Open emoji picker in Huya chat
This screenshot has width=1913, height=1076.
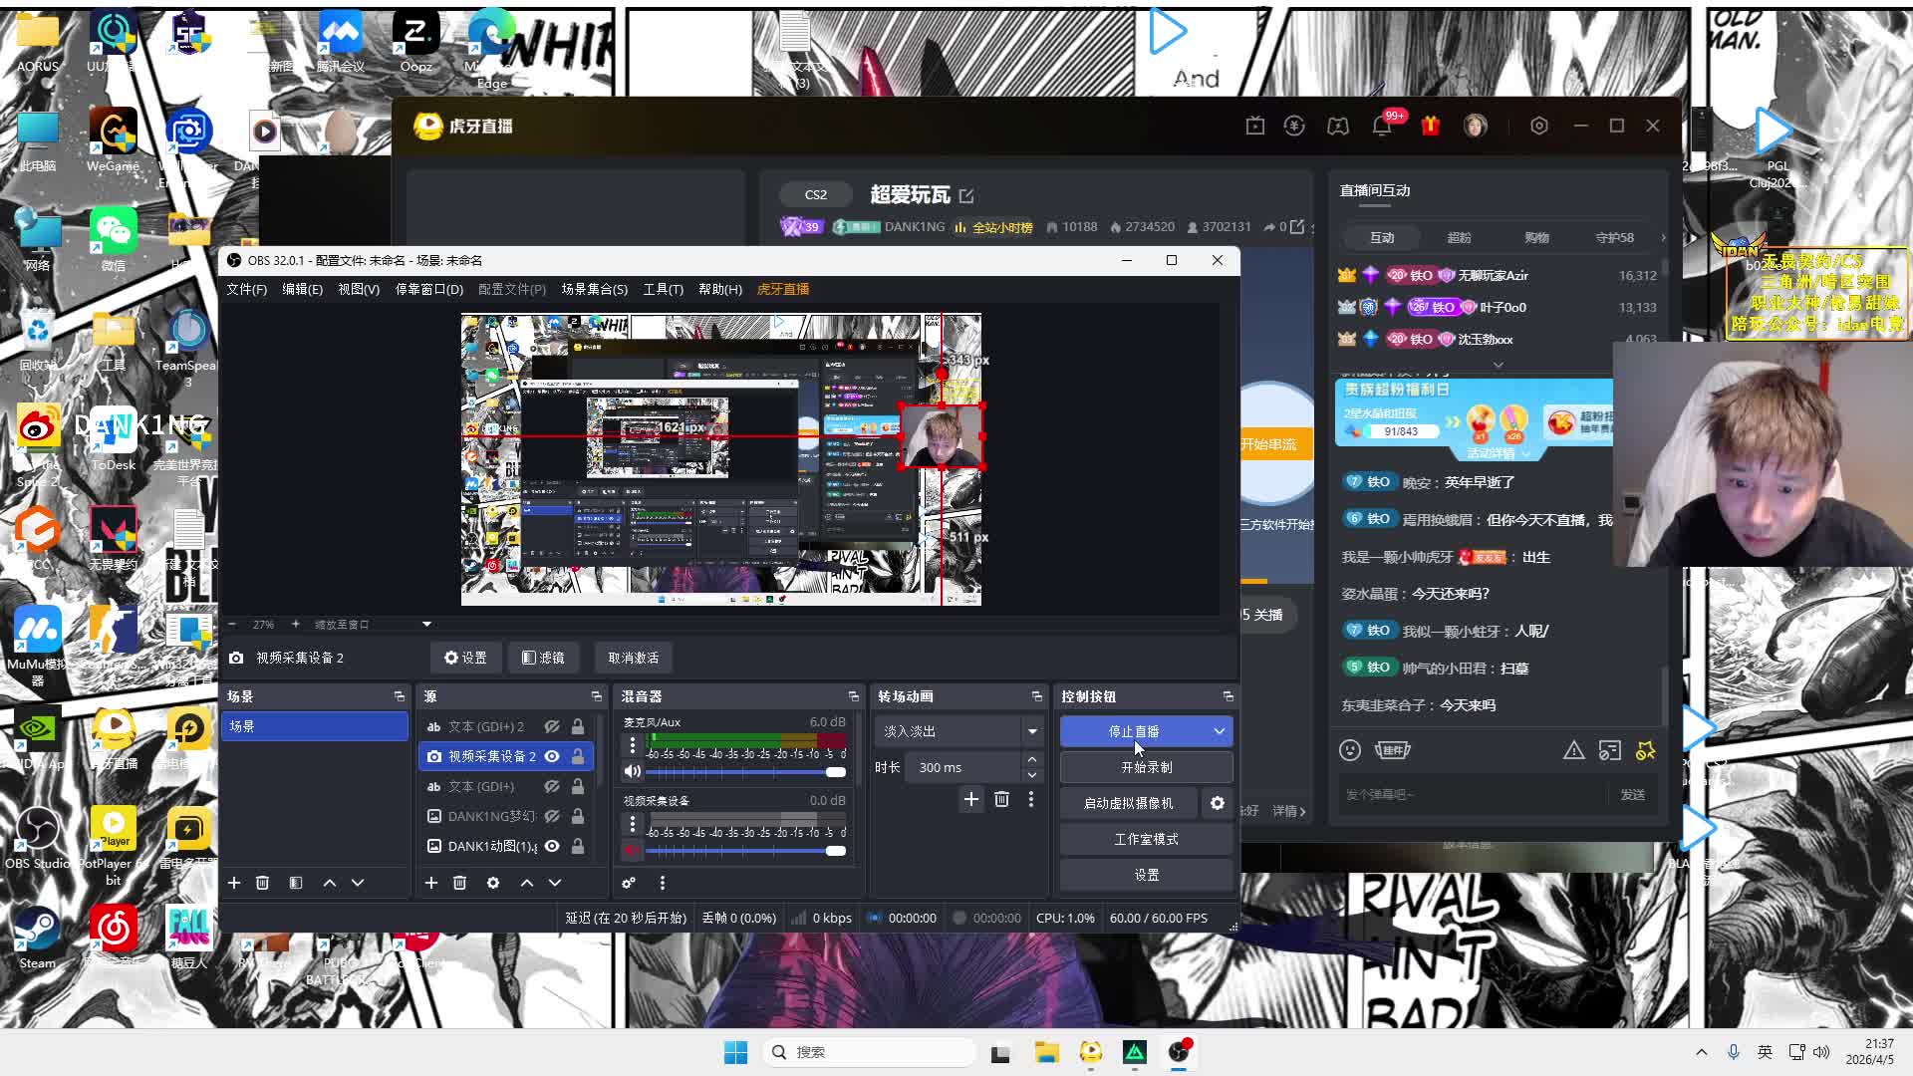pos(1350,750)
